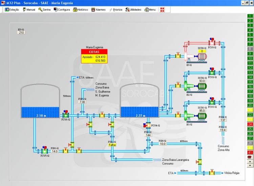Select station 27 green button
254x186 pixels.
coord(250,138)
